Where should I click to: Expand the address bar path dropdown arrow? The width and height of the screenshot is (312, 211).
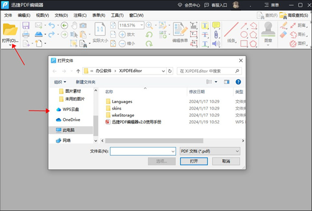[163, 71]
